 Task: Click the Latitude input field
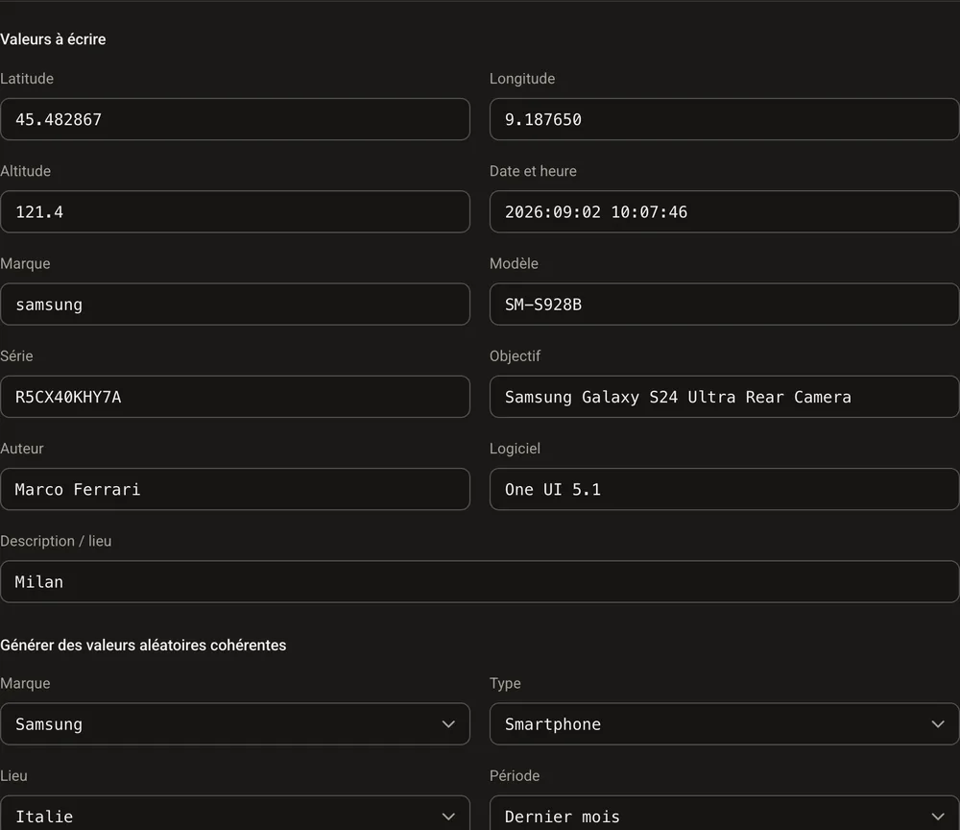tap(235, 119)
